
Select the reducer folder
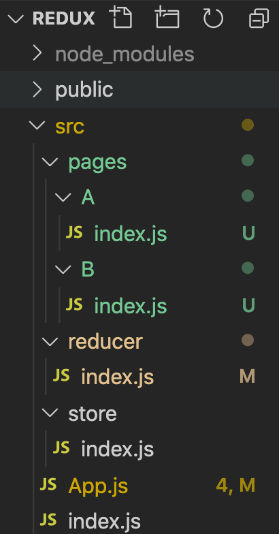tap(105, 341)
